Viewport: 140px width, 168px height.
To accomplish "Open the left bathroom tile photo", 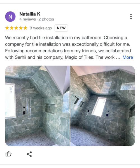I will tap(37, 106).
